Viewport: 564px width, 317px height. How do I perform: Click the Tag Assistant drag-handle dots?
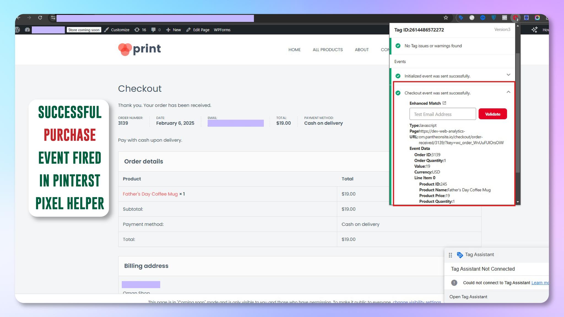pos(450,255)
